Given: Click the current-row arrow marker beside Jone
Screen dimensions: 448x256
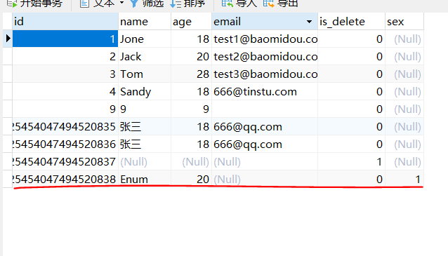Looking at the screenshot, I should [8, 39].
